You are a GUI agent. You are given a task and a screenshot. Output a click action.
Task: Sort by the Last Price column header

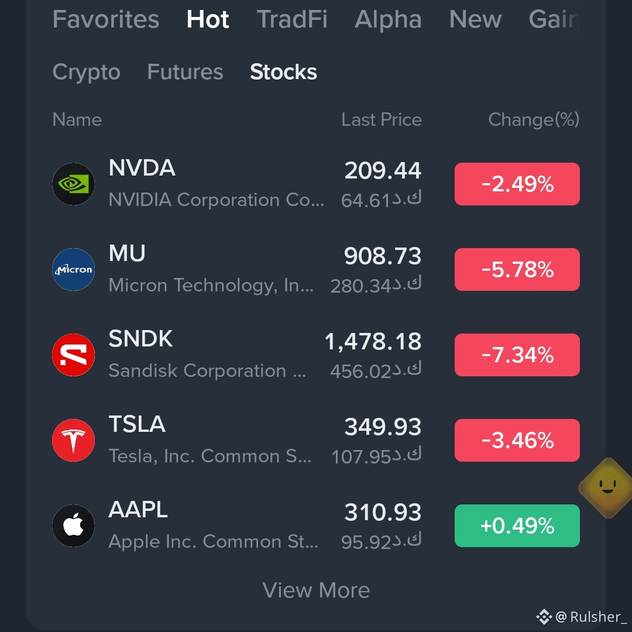point(382,120)
